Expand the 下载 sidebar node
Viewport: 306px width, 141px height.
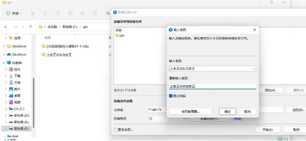[6, 76]
